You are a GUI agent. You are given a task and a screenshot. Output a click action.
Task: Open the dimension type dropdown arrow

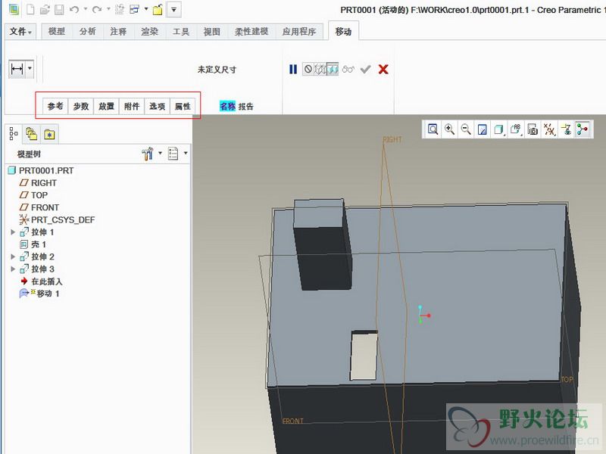pos(30,69)
